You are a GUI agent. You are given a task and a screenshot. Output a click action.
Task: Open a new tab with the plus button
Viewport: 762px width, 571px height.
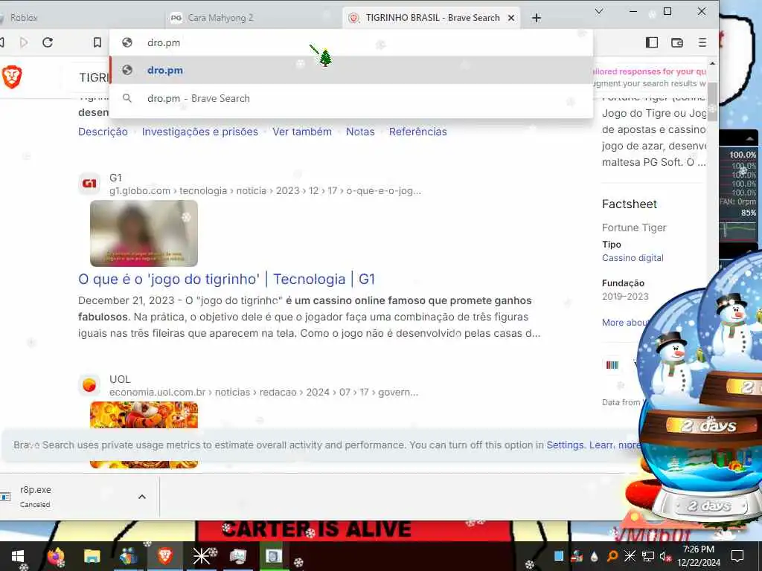click(x=536, y=18)
